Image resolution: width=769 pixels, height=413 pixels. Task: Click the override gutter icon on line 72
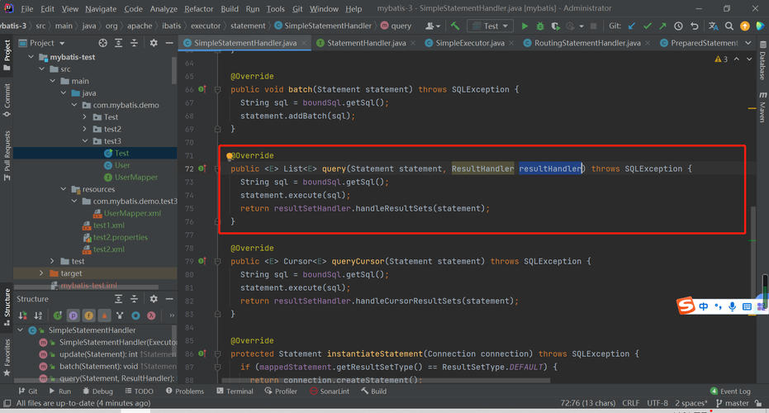click(x=202, y=169)
